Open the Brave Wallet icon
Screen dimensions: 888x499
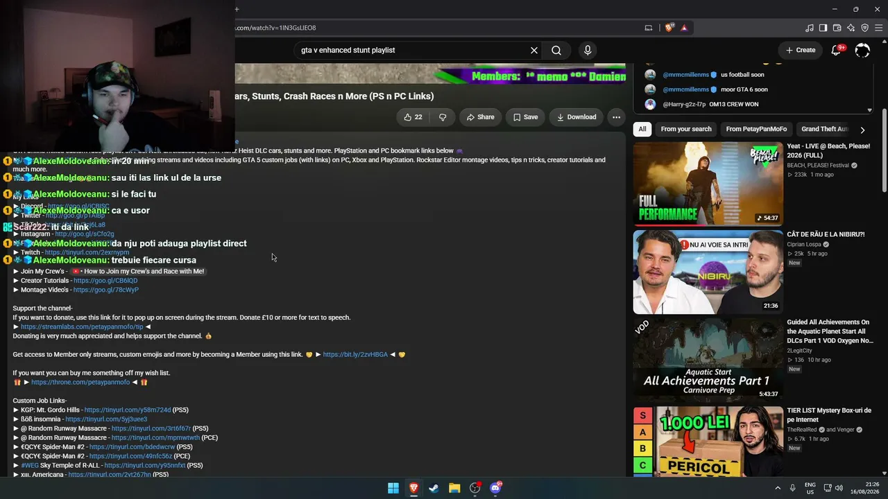coord(837,28)
